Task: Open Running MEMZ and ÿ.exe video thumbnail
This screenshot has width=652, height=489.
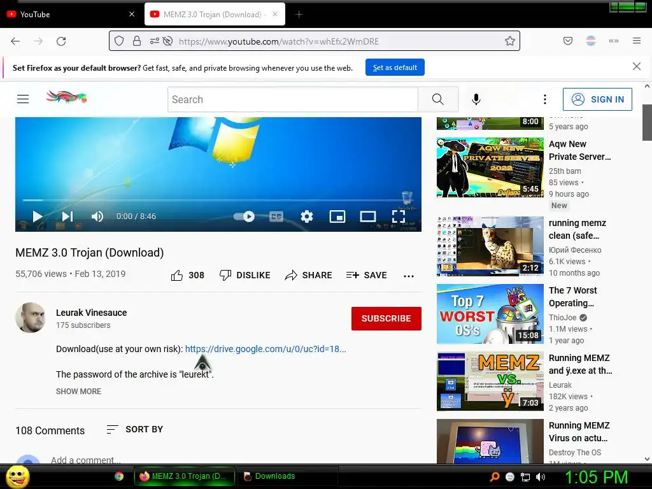Action: (490, 381)
